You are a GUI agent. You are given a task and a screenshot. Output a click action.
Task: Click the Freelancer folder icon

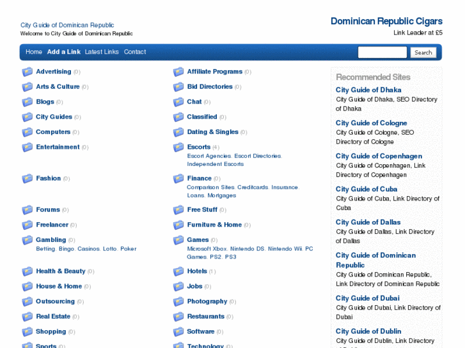tap(28, 225)
